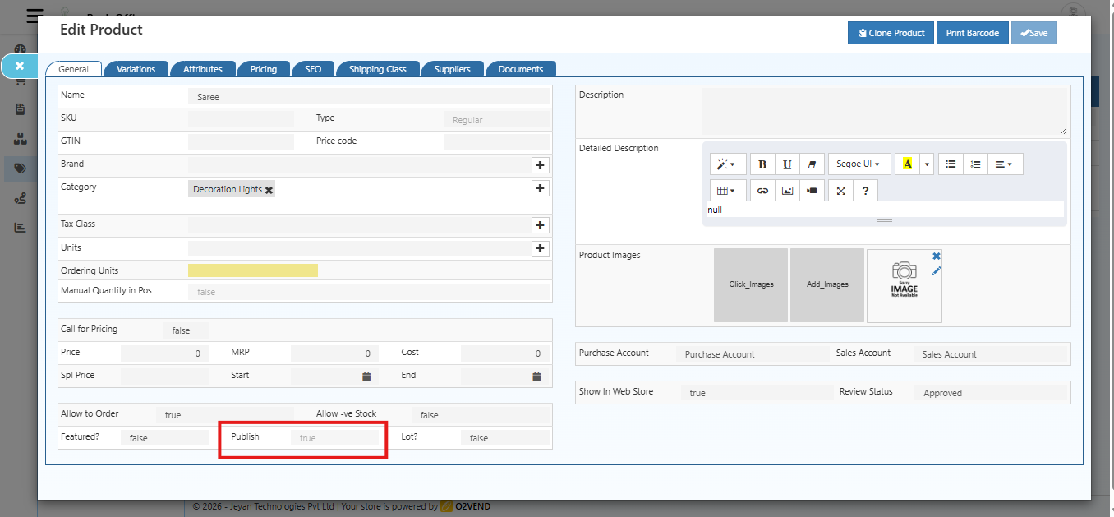
Task: Remove the Decoration Lights category tag
Action: click(x=269, y=188)
